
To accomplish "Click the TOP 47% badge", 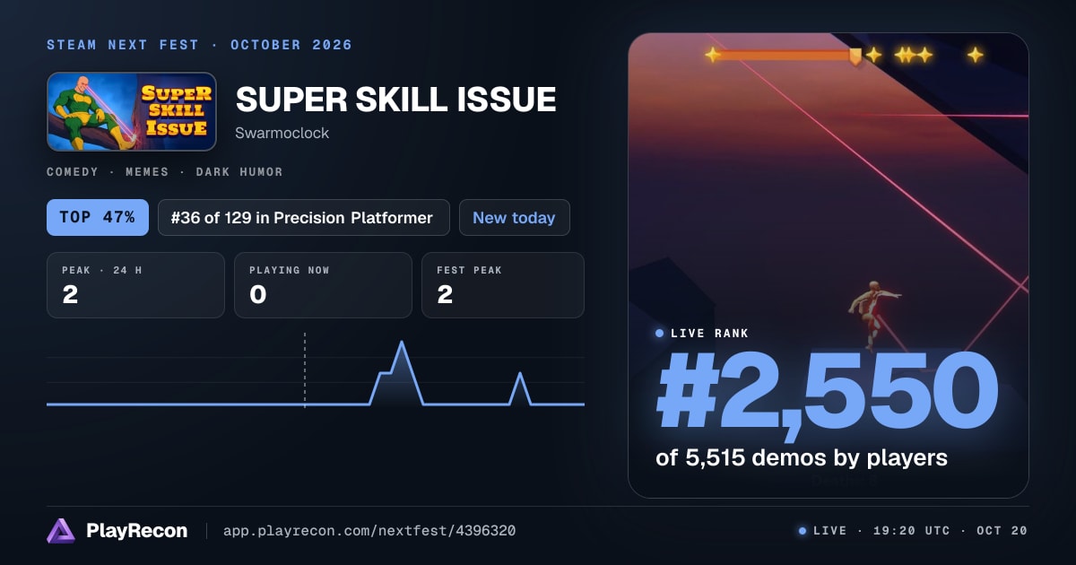I will click(98, 218).
